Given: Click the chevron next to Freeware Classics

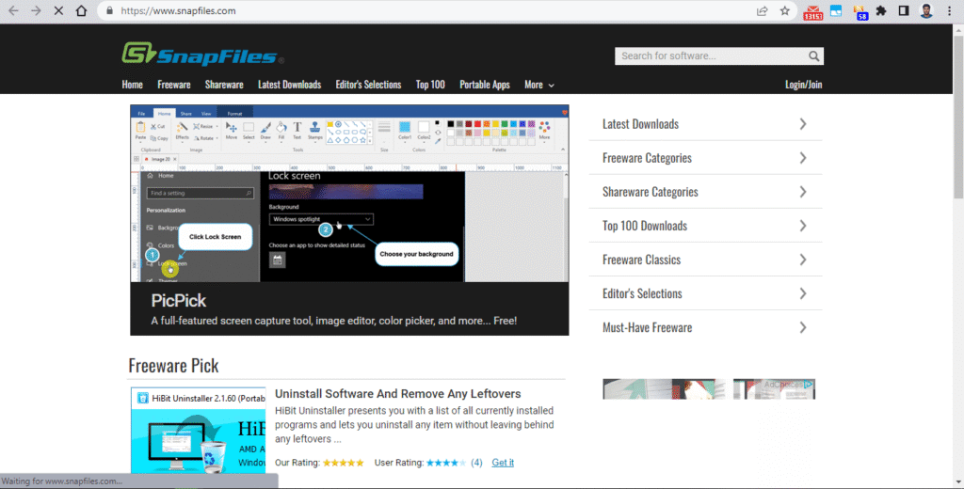Looking at the screenshot, I should click(803, 260).
